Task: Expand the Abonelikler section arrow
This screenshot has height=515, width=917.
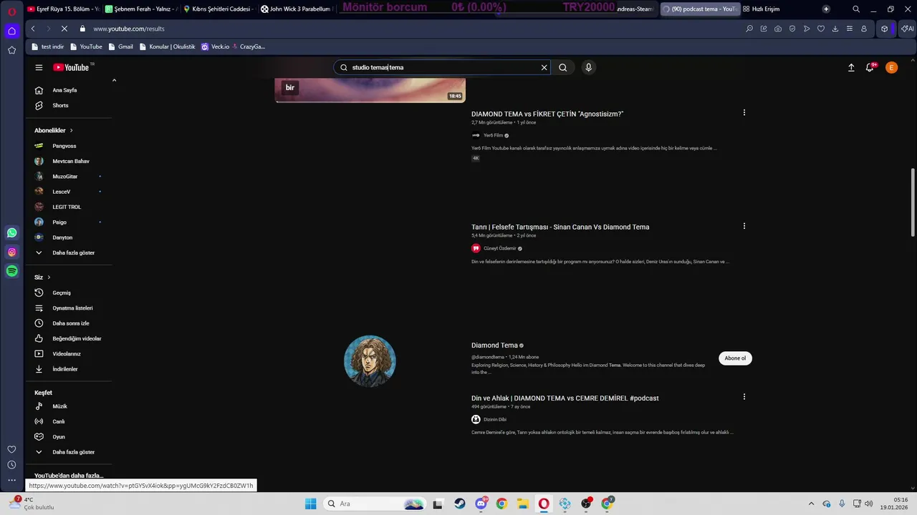Action: pyautogui.click(x=72, y=130)
